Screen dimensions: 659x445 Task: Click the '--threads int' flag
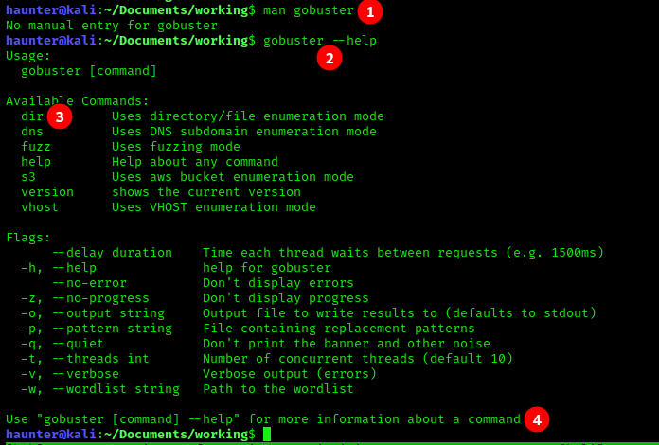100,359
